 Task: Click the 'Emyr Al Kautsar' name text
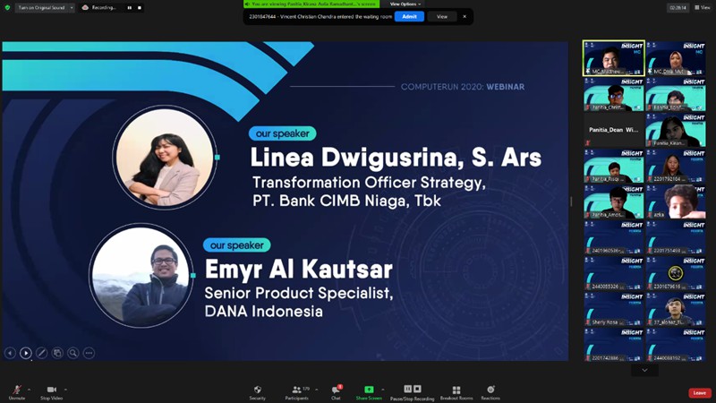[299, 270]
